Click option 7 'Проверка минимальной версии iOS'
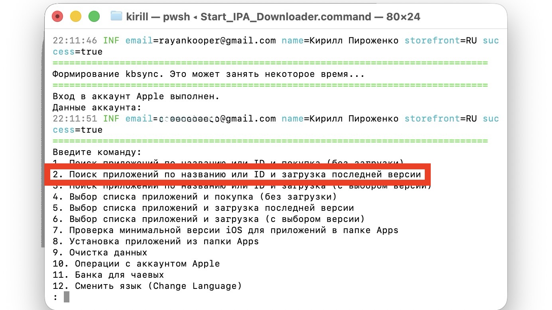The width and height of the screenshot is (552, 310). [225, 230]
